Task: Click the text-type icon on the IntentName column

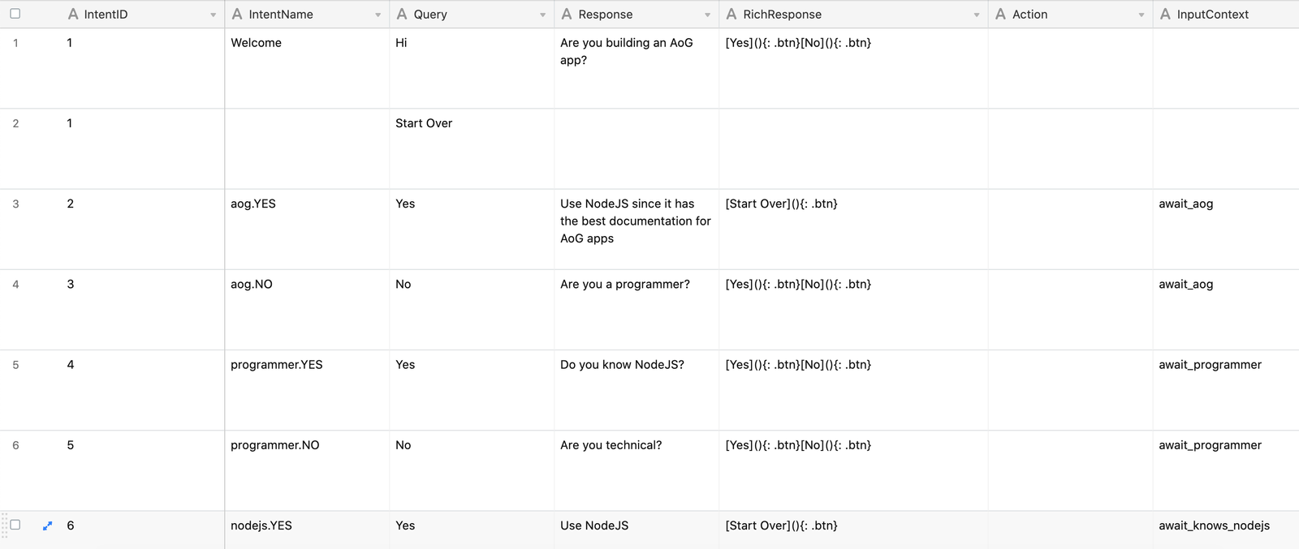Action: 236,14
